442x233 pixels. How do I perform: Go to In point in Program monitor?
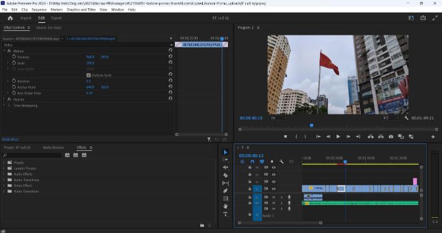318,136
